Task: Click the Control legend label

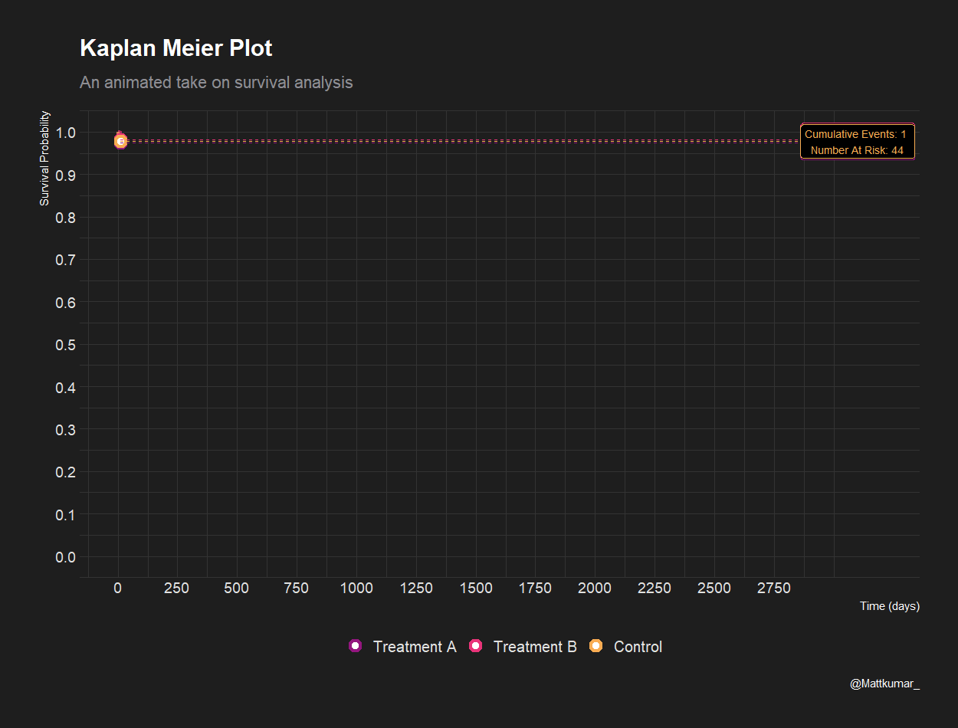Action: (638, 647)
